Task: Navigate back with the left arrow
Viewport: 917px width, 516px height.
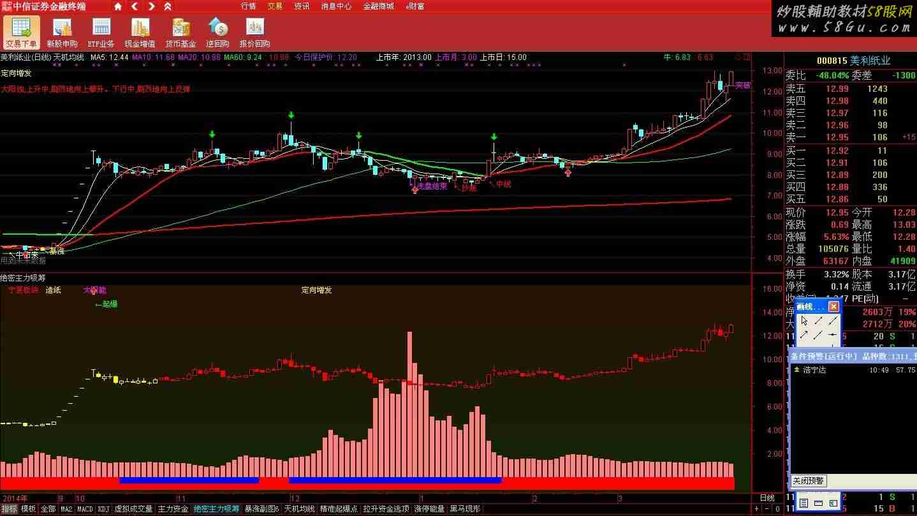Action: click(135, 6)
